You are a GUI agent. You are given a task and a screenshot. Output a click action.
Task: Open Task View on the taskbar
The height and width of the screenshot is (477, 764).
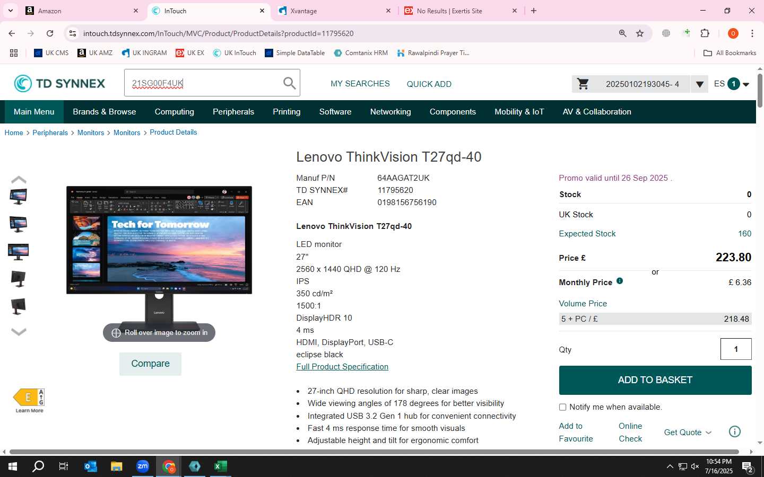point(64,466)
